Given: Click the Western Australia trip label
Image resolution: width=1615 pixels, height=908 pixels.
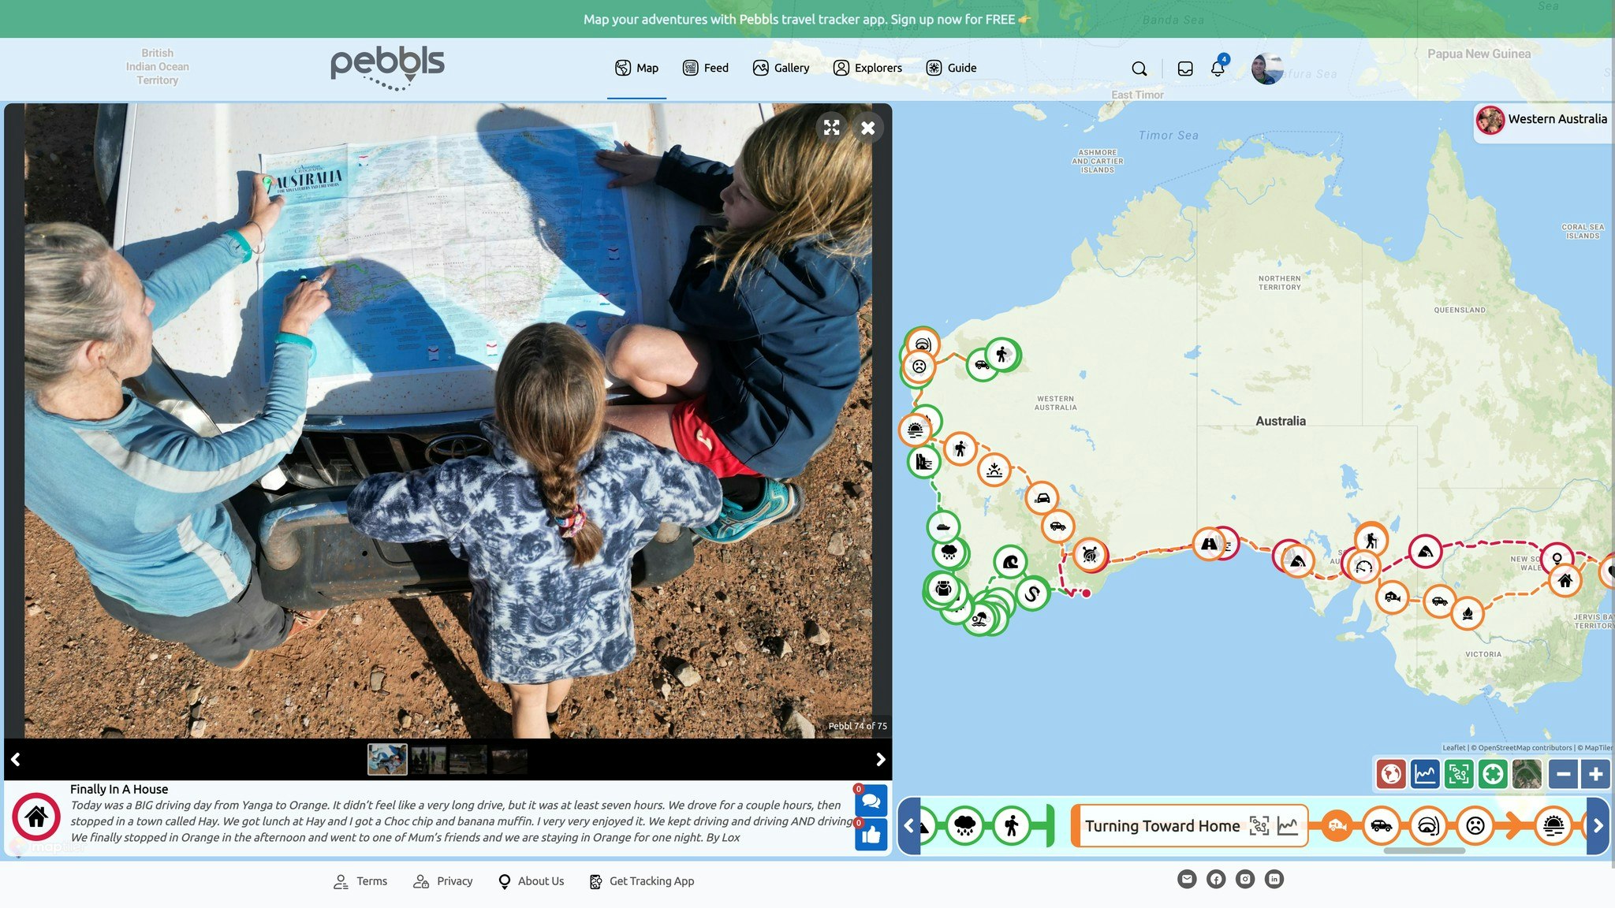Looking at the screenshot, I should tap(1542, 120).
